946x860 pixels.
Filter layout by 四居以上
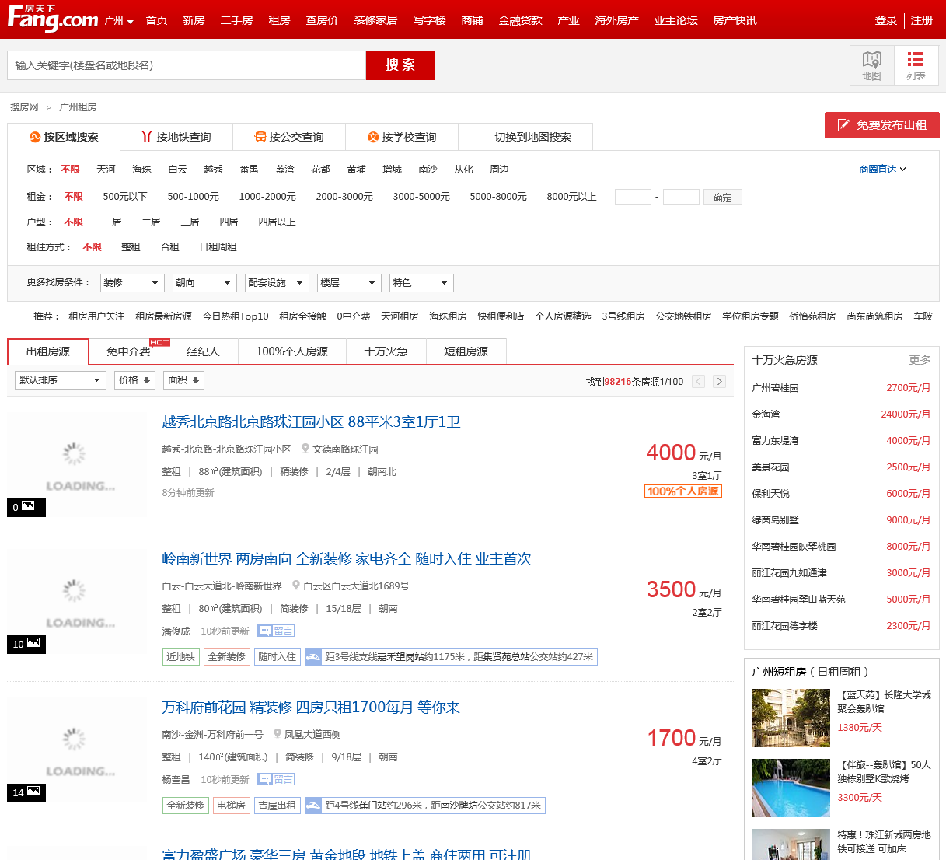pyautogui.click(x=277, y=222)
